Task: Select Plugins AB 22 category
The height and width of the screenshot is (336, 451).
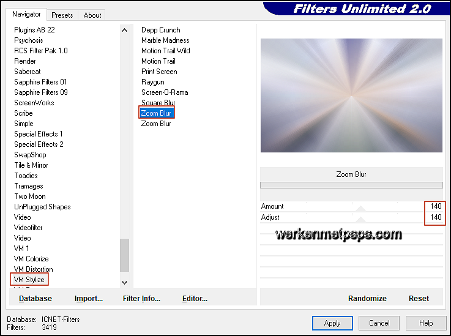Action: coord(34,30)
